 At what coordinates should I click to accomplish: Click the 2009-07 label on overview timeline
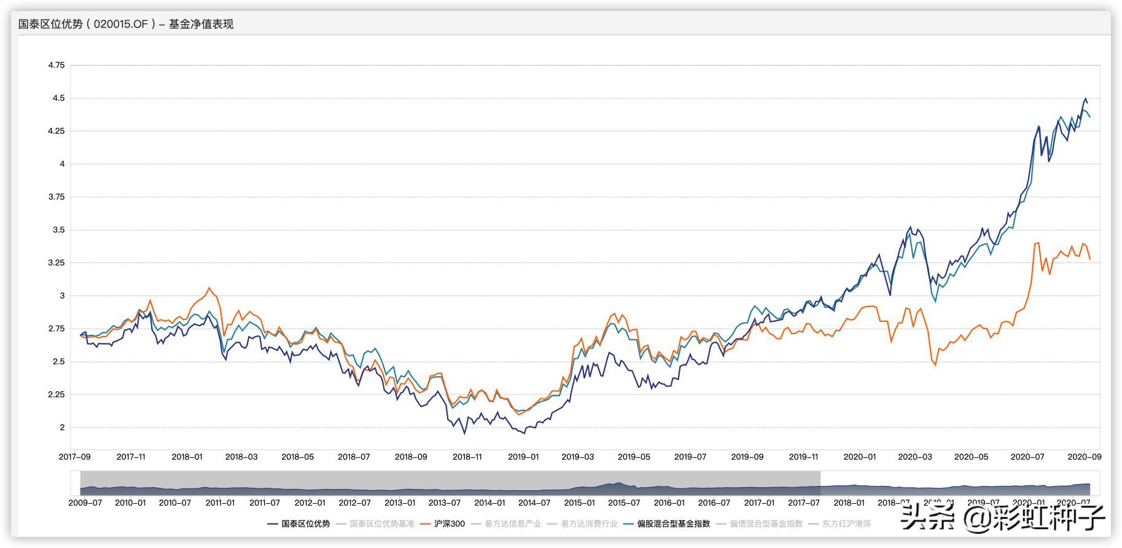pyautogui.click(x=85, y=503)
